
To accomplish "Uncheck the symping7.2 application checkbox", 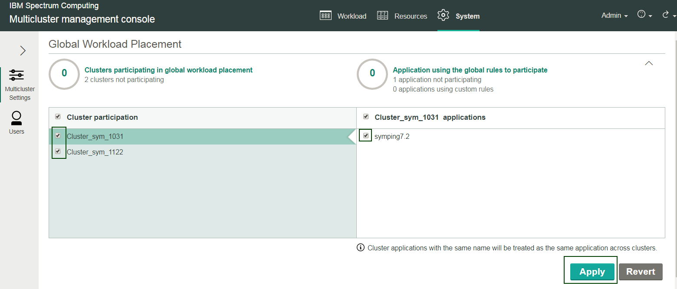I will (366, 136).
